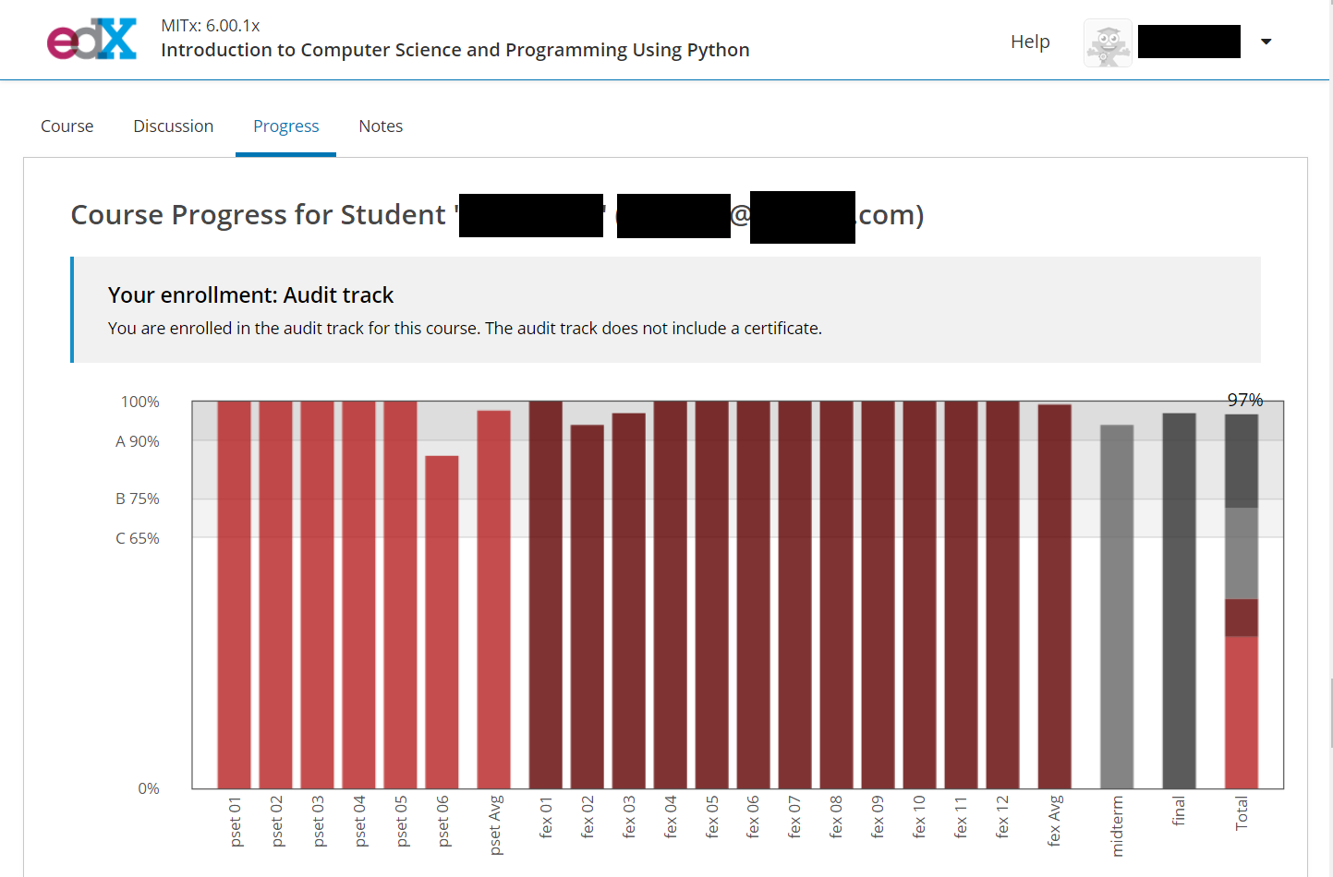Switch to the Discussion tab
Image resolution: width=1333 pixels, height=877 pixels.
(173, 126)
